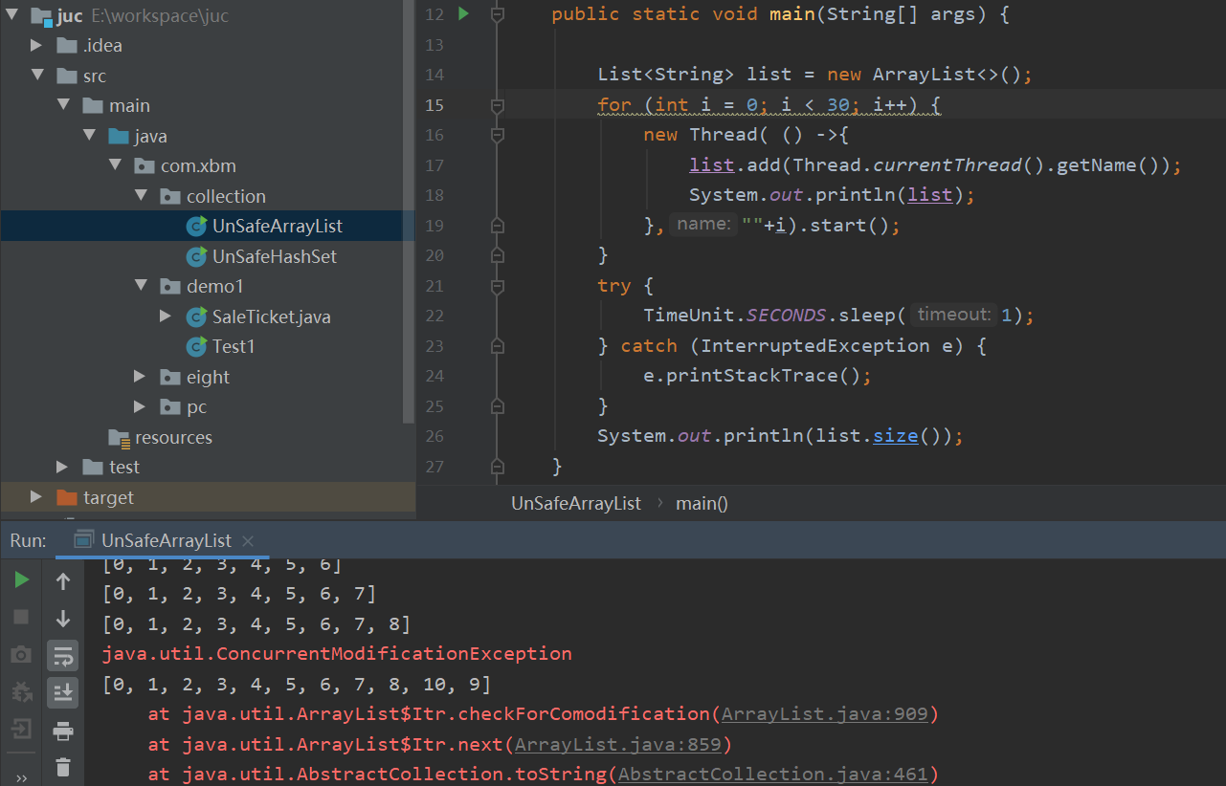The width and height of the screenshot is (1226, 786).
Task: Fold the try block at line 21
Action: [x=497, y=286]
